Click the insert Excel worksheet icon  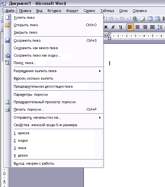tap(158, 19)
